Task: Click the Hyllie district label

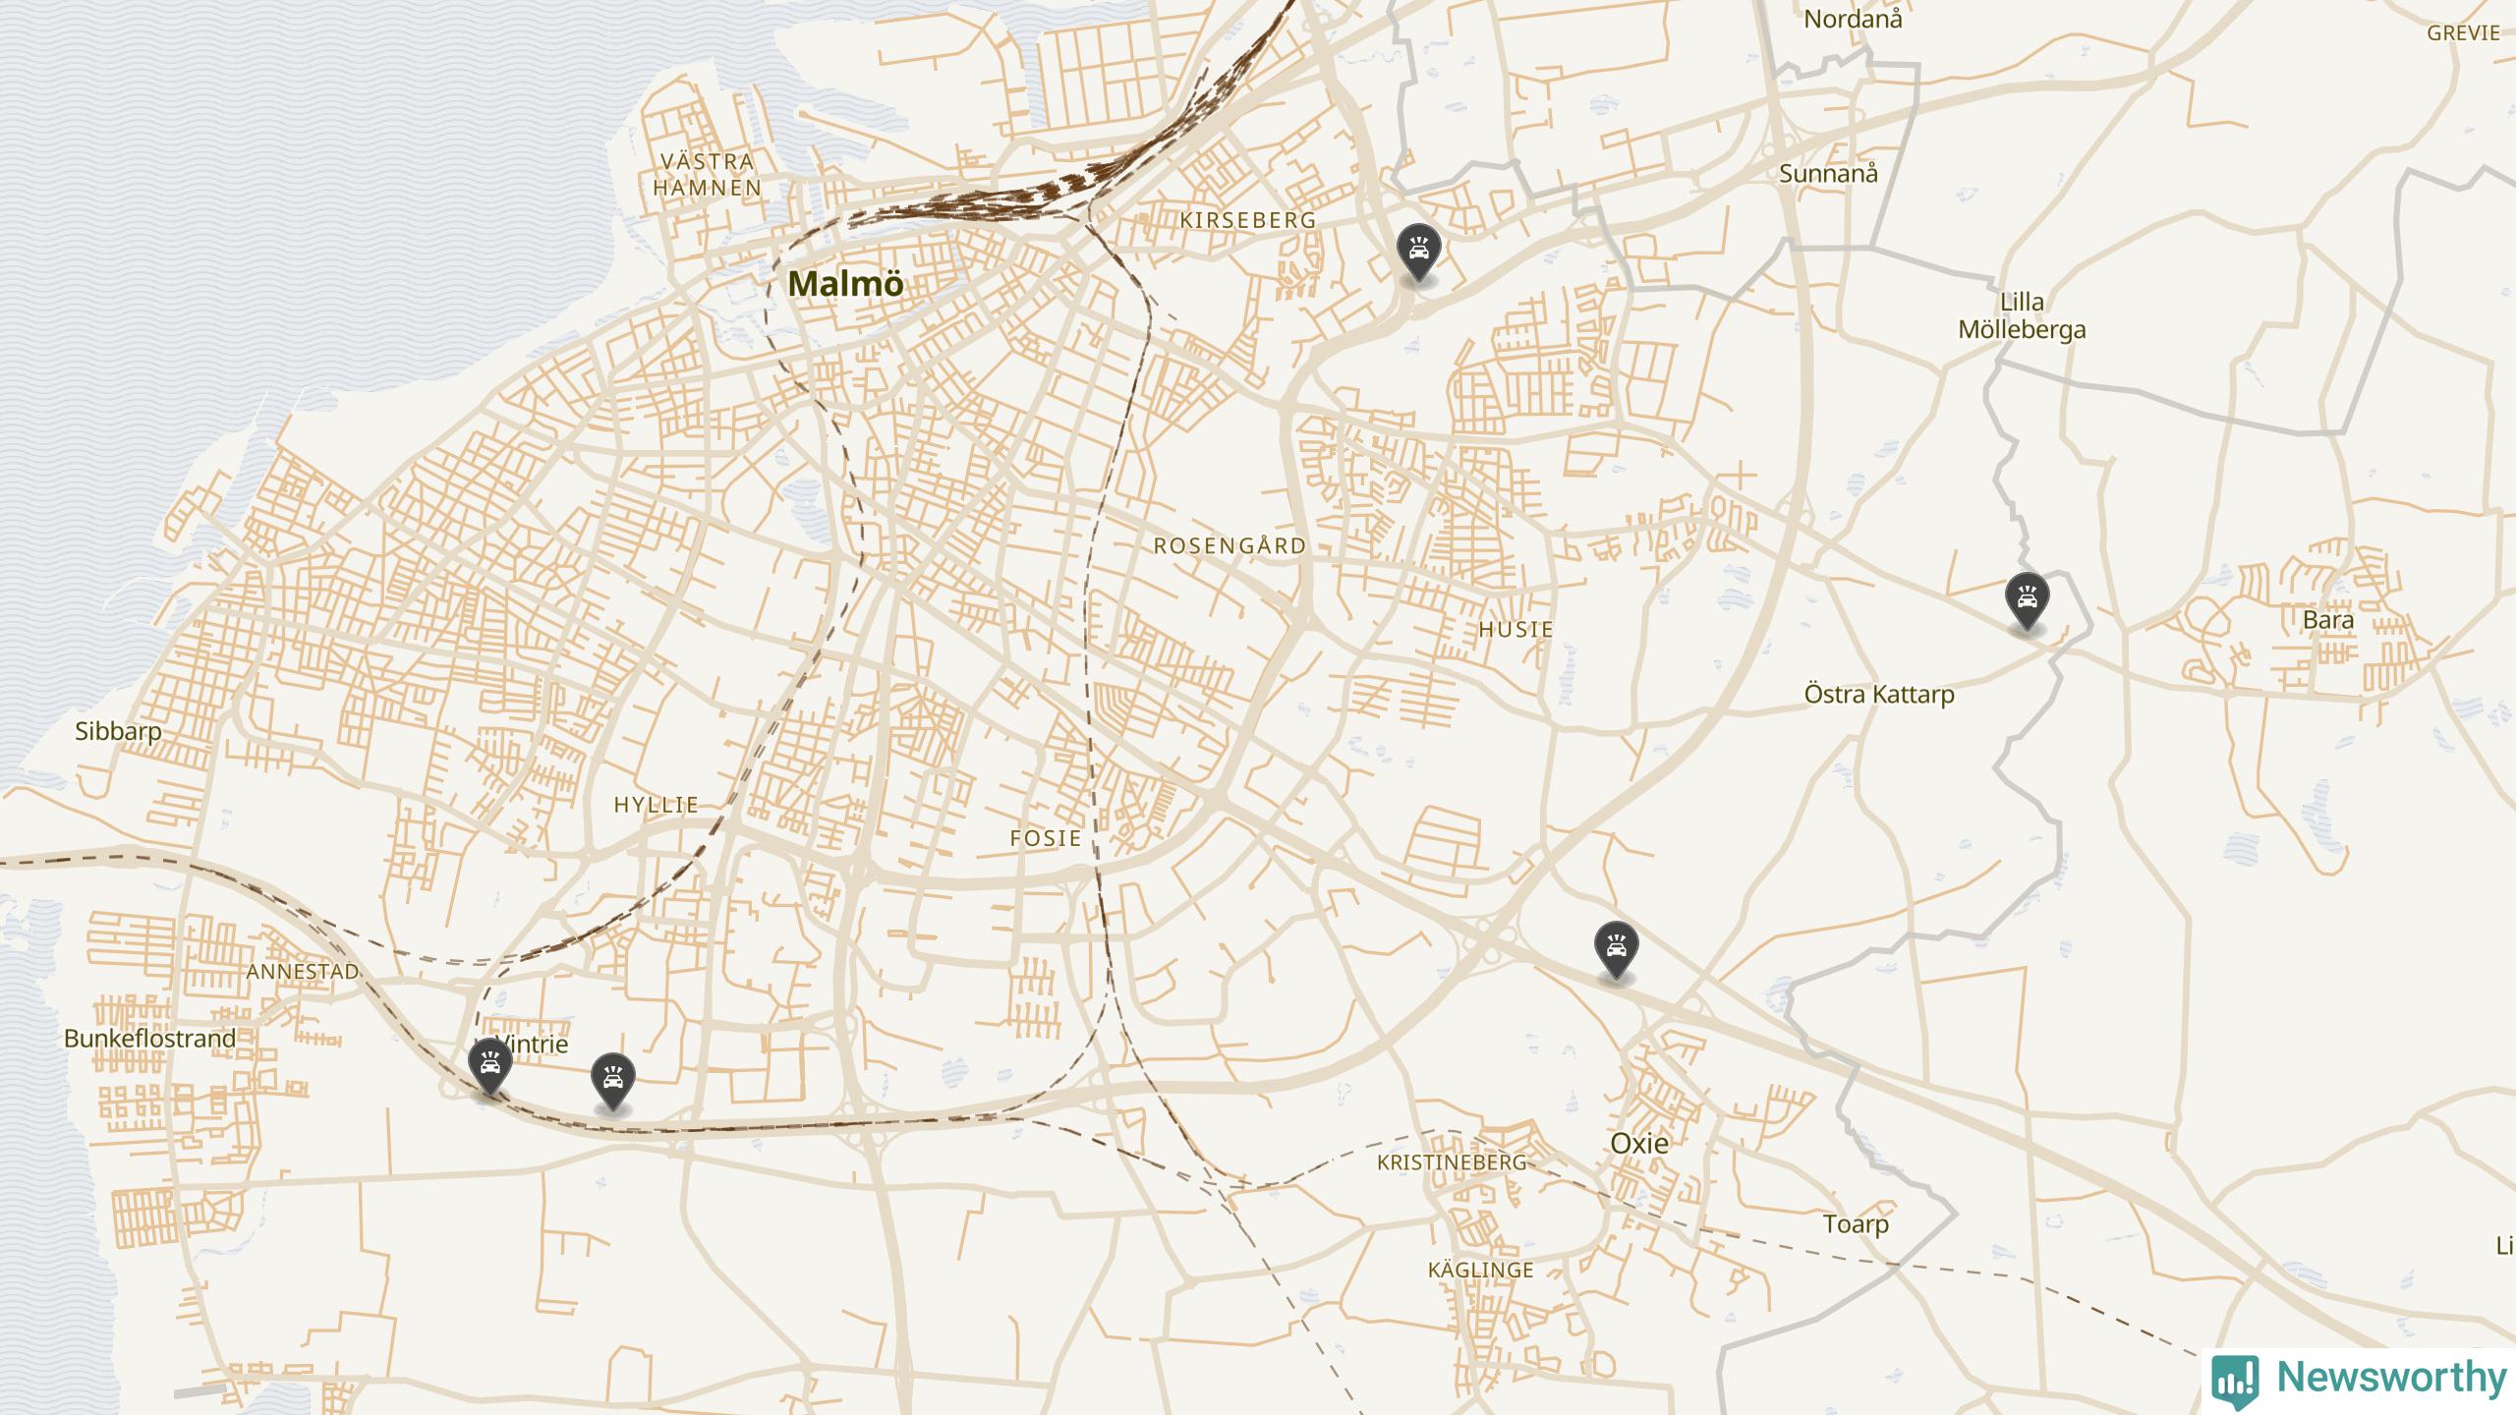Action: (657, 805)
